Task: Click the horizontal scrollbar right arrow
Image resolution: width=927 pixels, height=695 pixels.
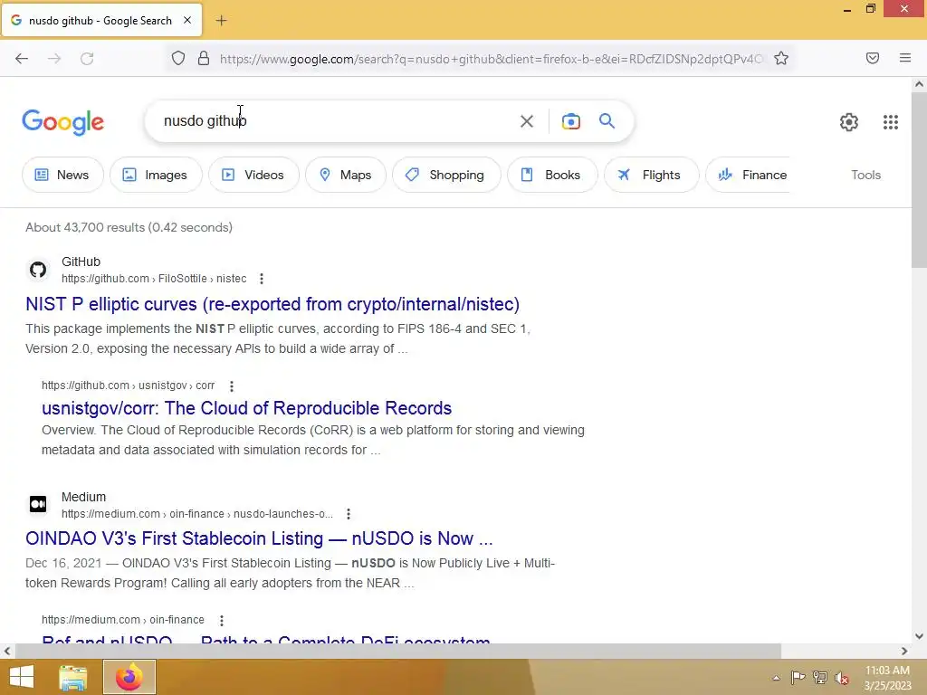Action: click(x=904, y=651)
